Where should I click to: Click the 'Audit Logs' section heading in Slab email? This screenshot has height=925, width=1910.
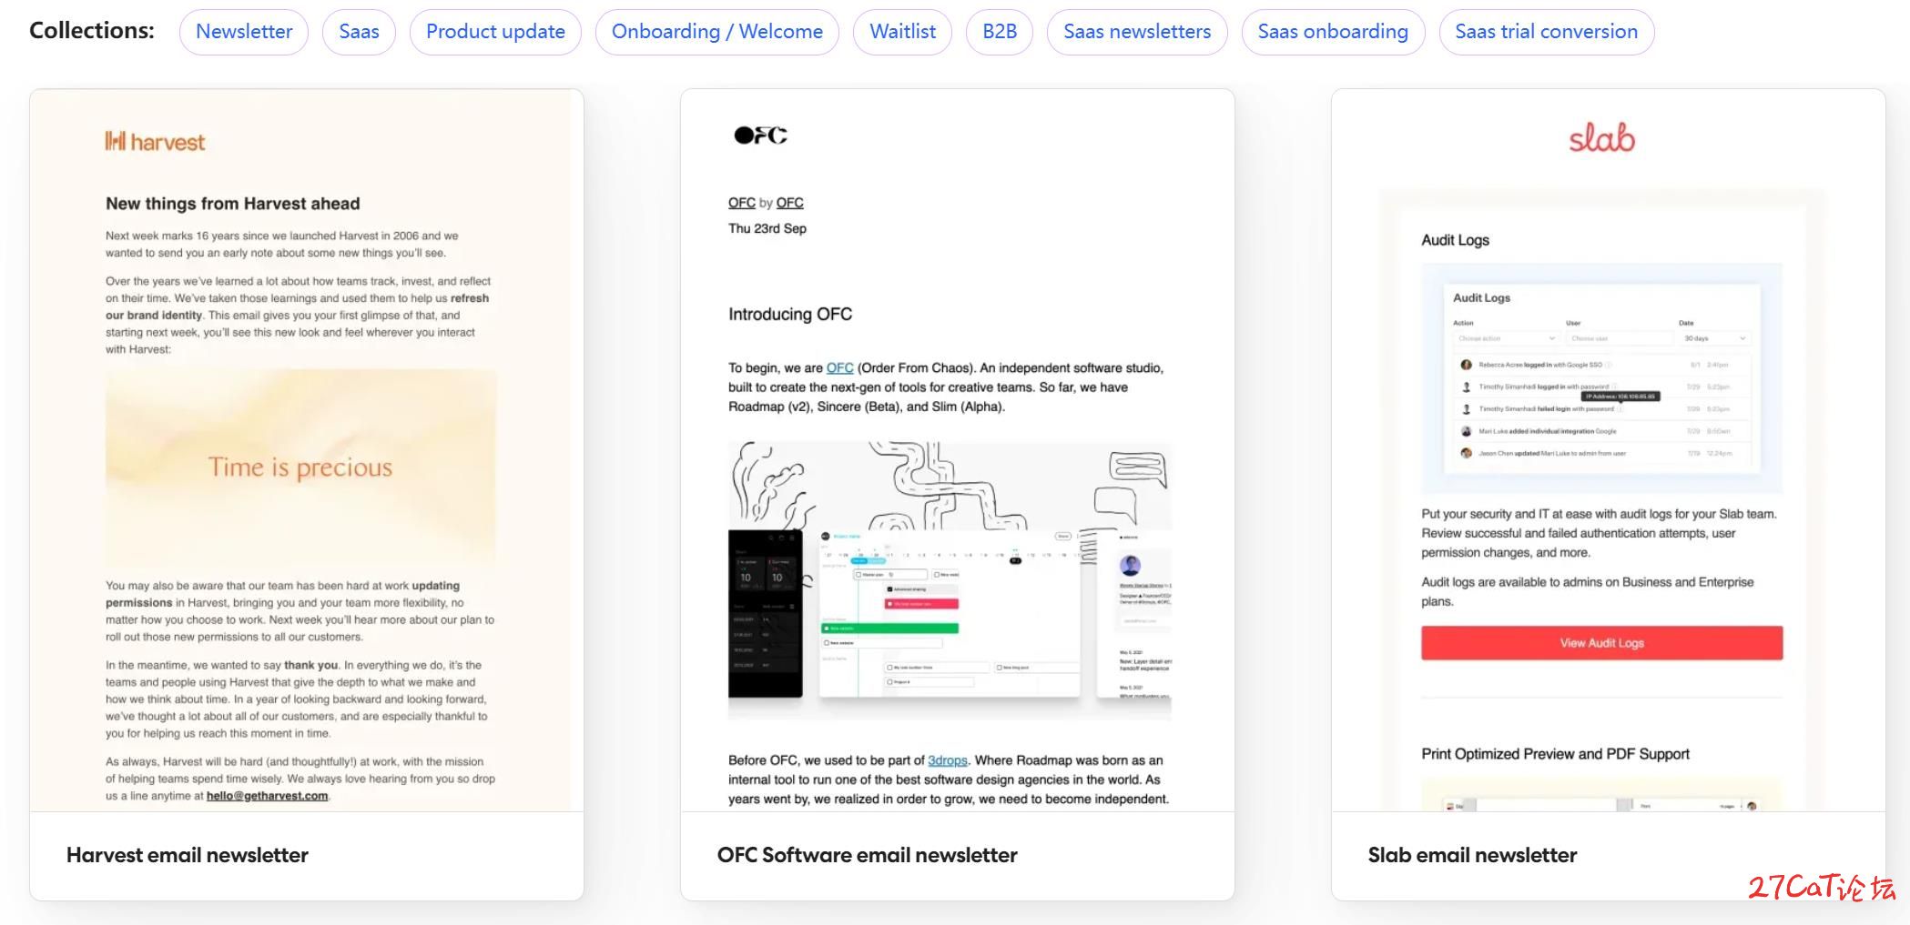[1455, 240]
